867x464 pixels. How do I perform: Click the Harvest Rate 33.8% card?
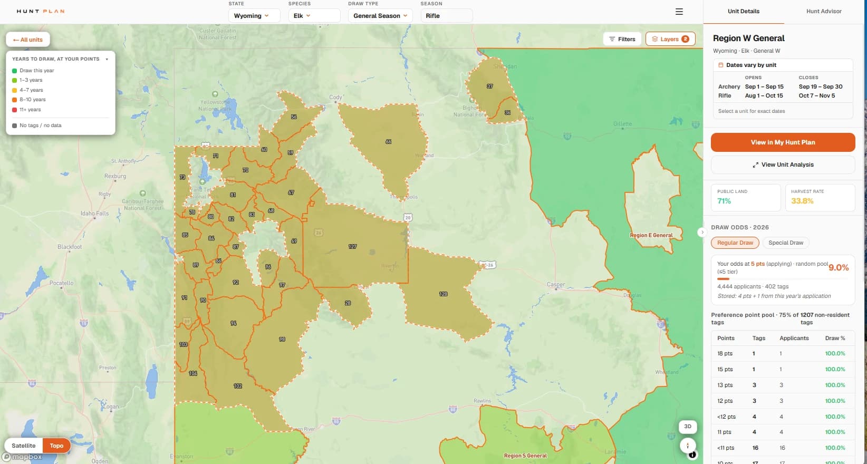click(820, 197)
